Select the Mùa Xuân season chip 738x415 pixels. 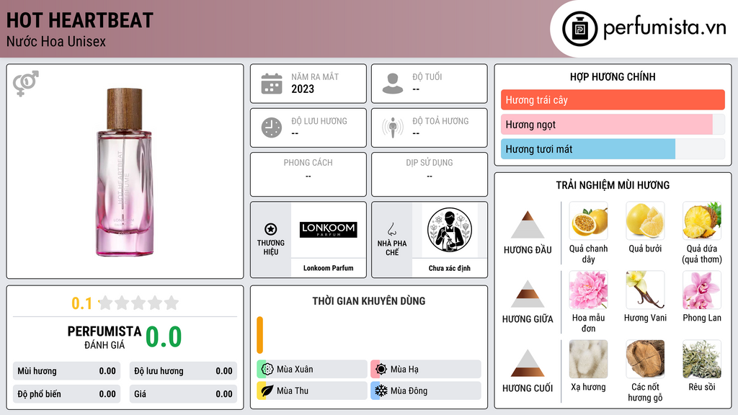tap(312, 369)
